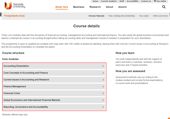This screenshot has width=170, height=119.
Task: Click the Course details heading
Action: 86,26
